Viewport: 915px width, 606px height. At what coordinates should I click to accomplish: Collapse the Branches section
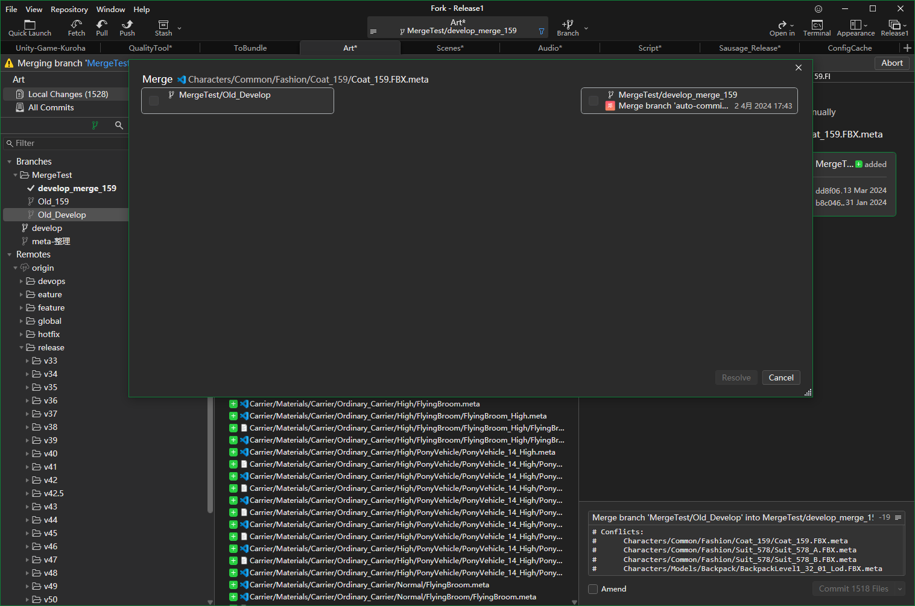tap(10, 162)
